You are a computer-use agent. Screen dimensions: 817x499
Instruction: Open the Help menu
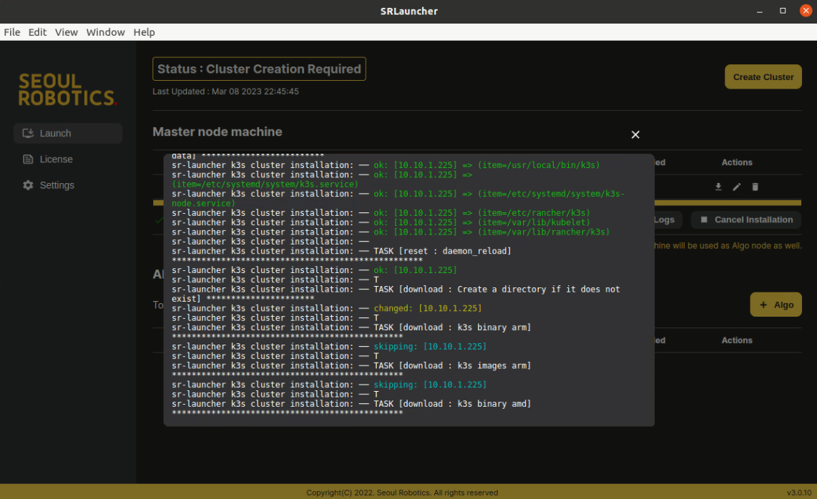[144, 32]
